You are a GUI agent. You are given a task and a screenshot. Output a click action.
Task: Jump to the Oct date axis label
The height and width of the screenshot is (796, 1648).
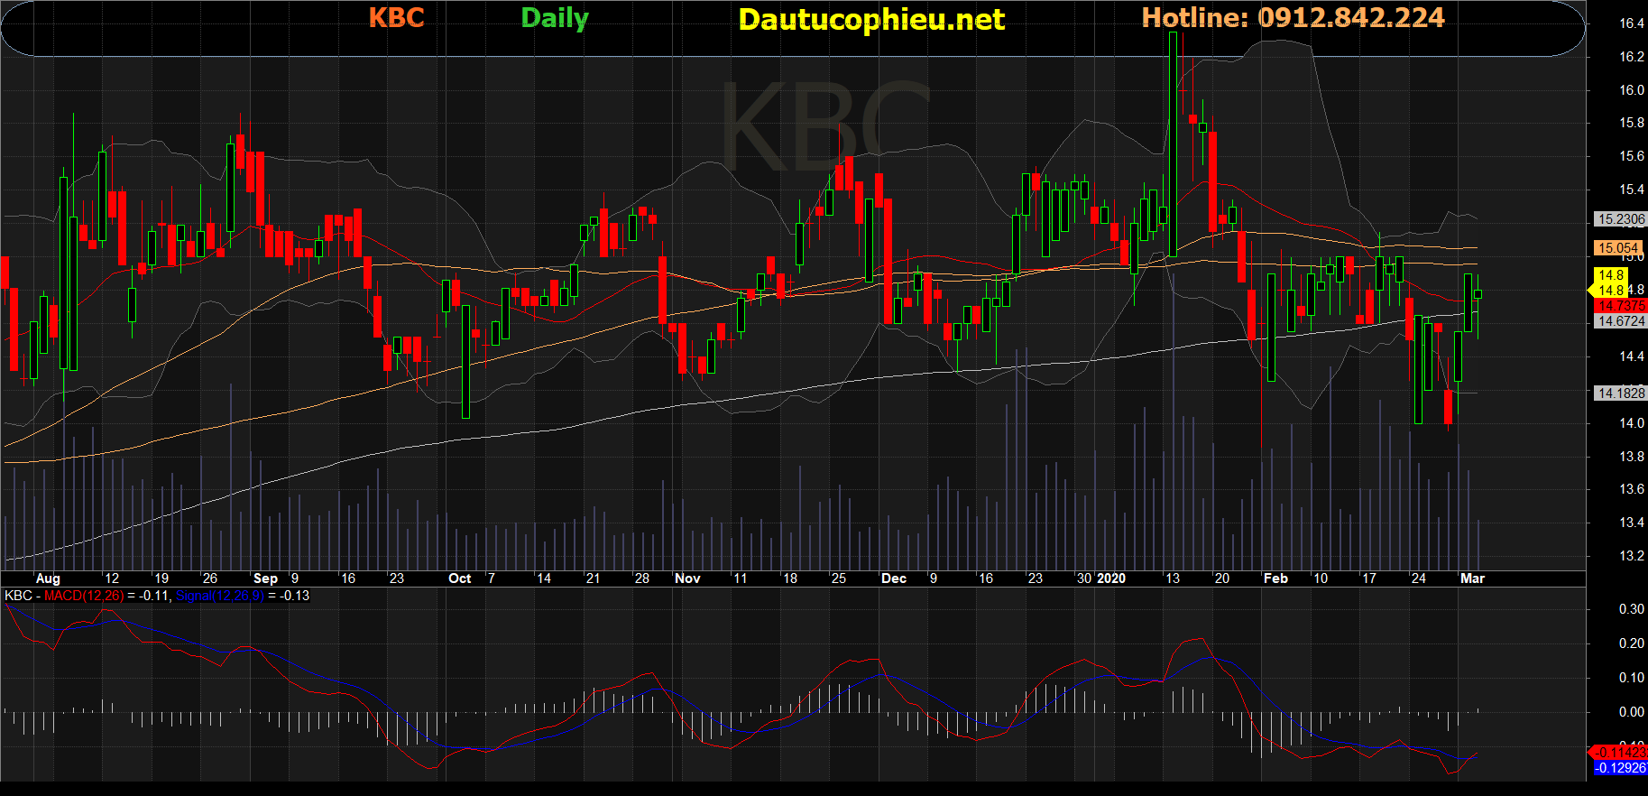pyautogui.click(x=459, y=578)
